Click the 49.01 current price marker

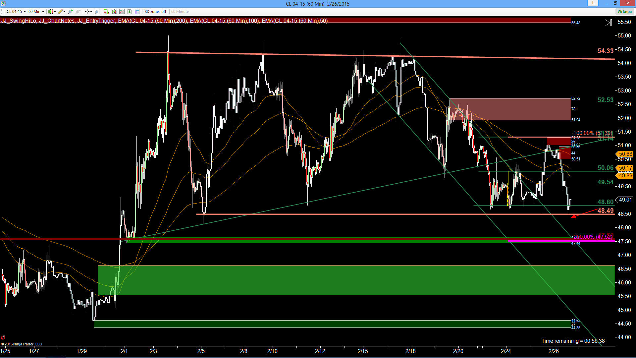tap(624, 200)
